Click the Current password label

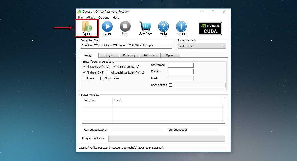[96, 130]
